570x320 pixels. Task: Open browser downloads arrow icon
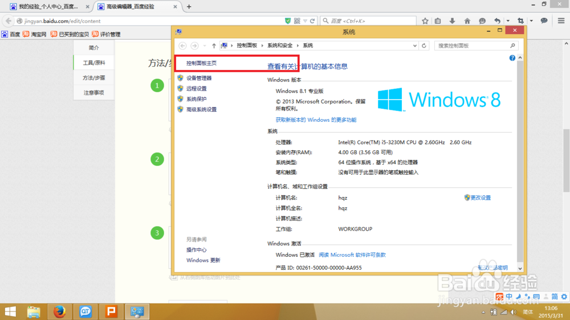452,21
